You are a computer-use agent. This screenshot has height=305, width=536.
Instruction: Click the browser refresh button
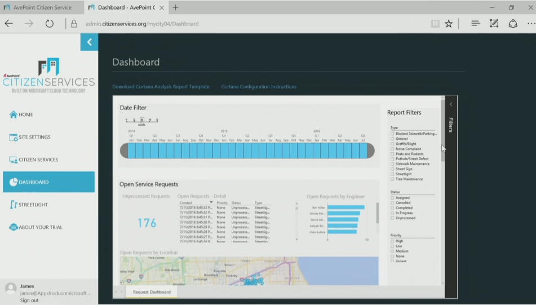pos(50,24)
